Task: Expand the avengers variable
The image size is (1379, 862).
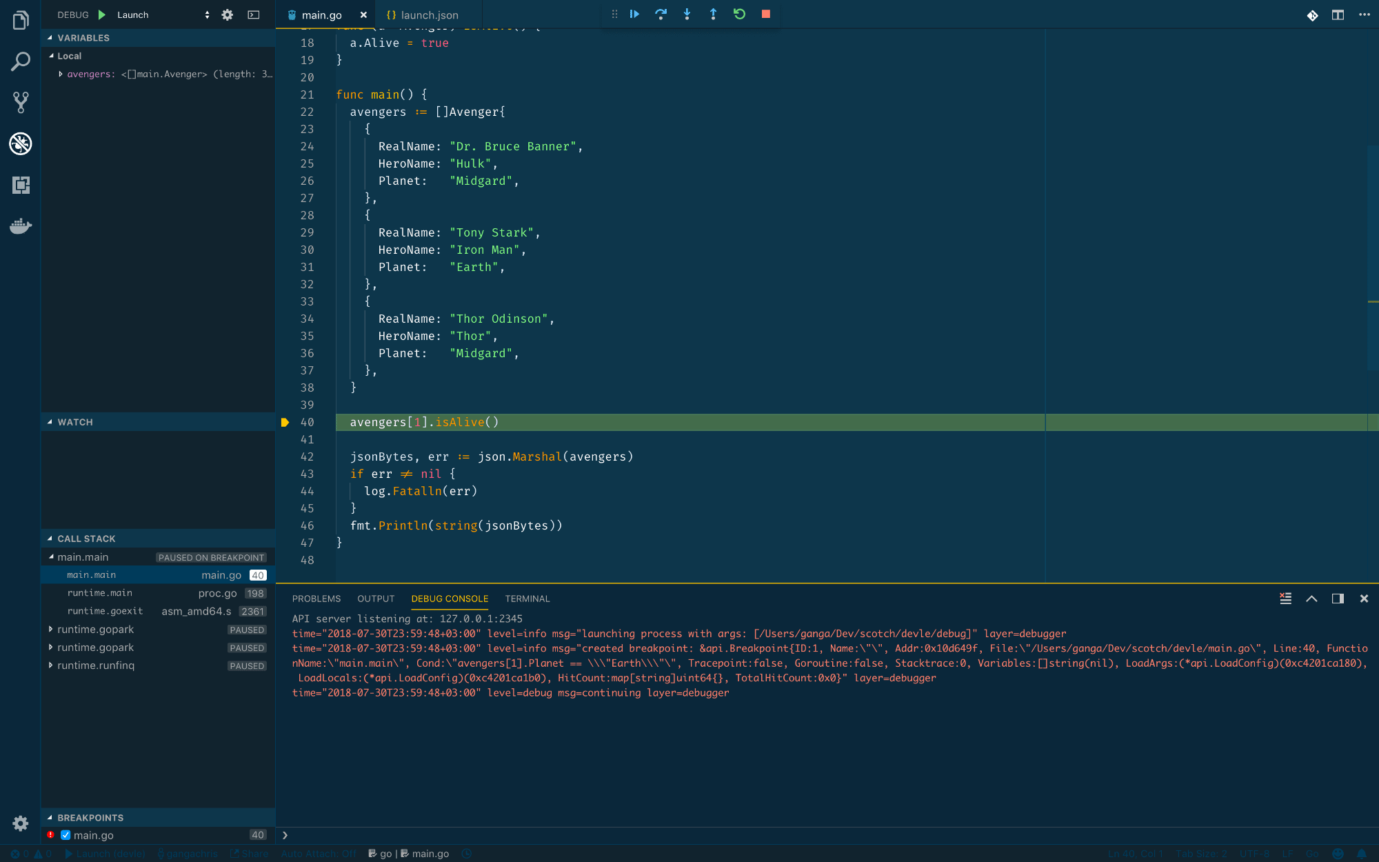Action: pyautogui.click(x=60, y=74)
